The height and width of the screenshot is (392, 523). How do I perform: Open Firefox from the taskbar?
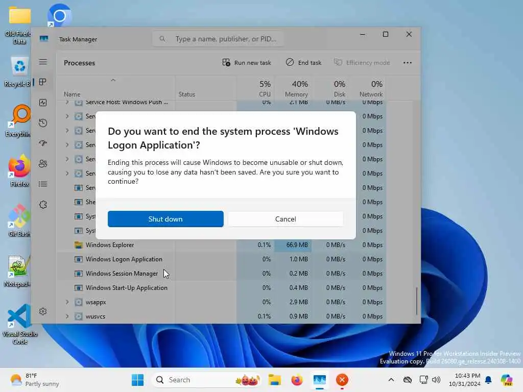tap(297, 380)
